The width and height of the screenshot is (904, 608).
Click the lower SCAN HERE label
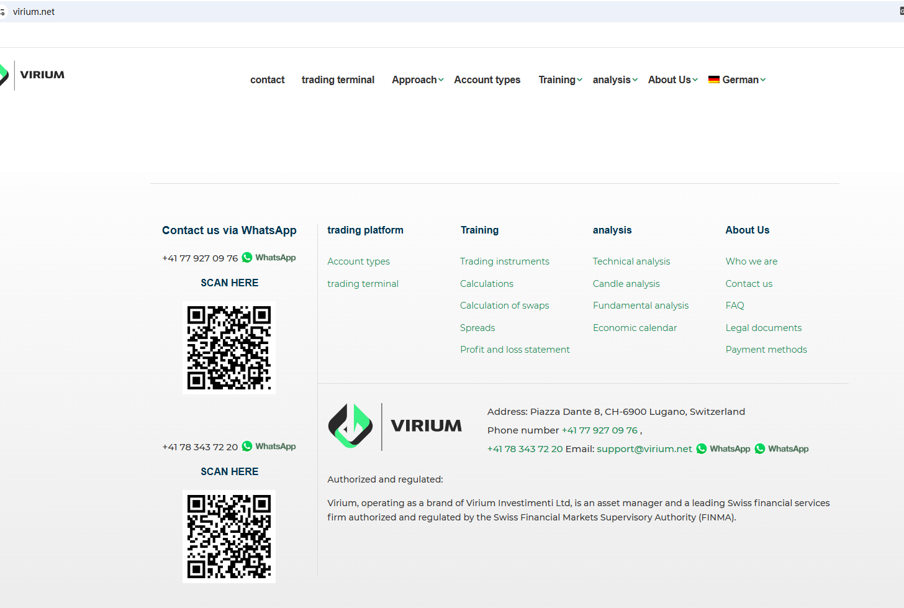pos(230,472)
